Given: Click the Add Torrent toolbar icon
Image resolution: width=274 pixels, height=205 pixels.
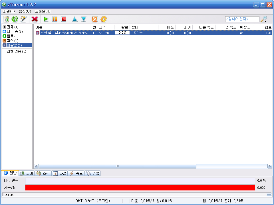Looking at the screenshot, I should tap(6, 19).
